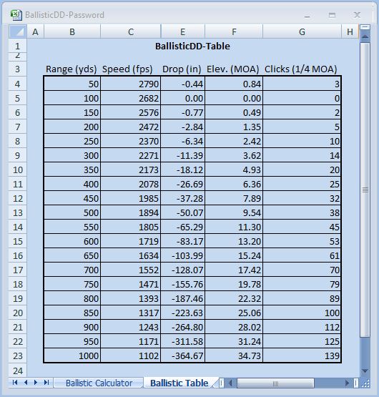Click the cell showing speed 2682
Screen dimensions: 379x397
click(x=131, y=98)
